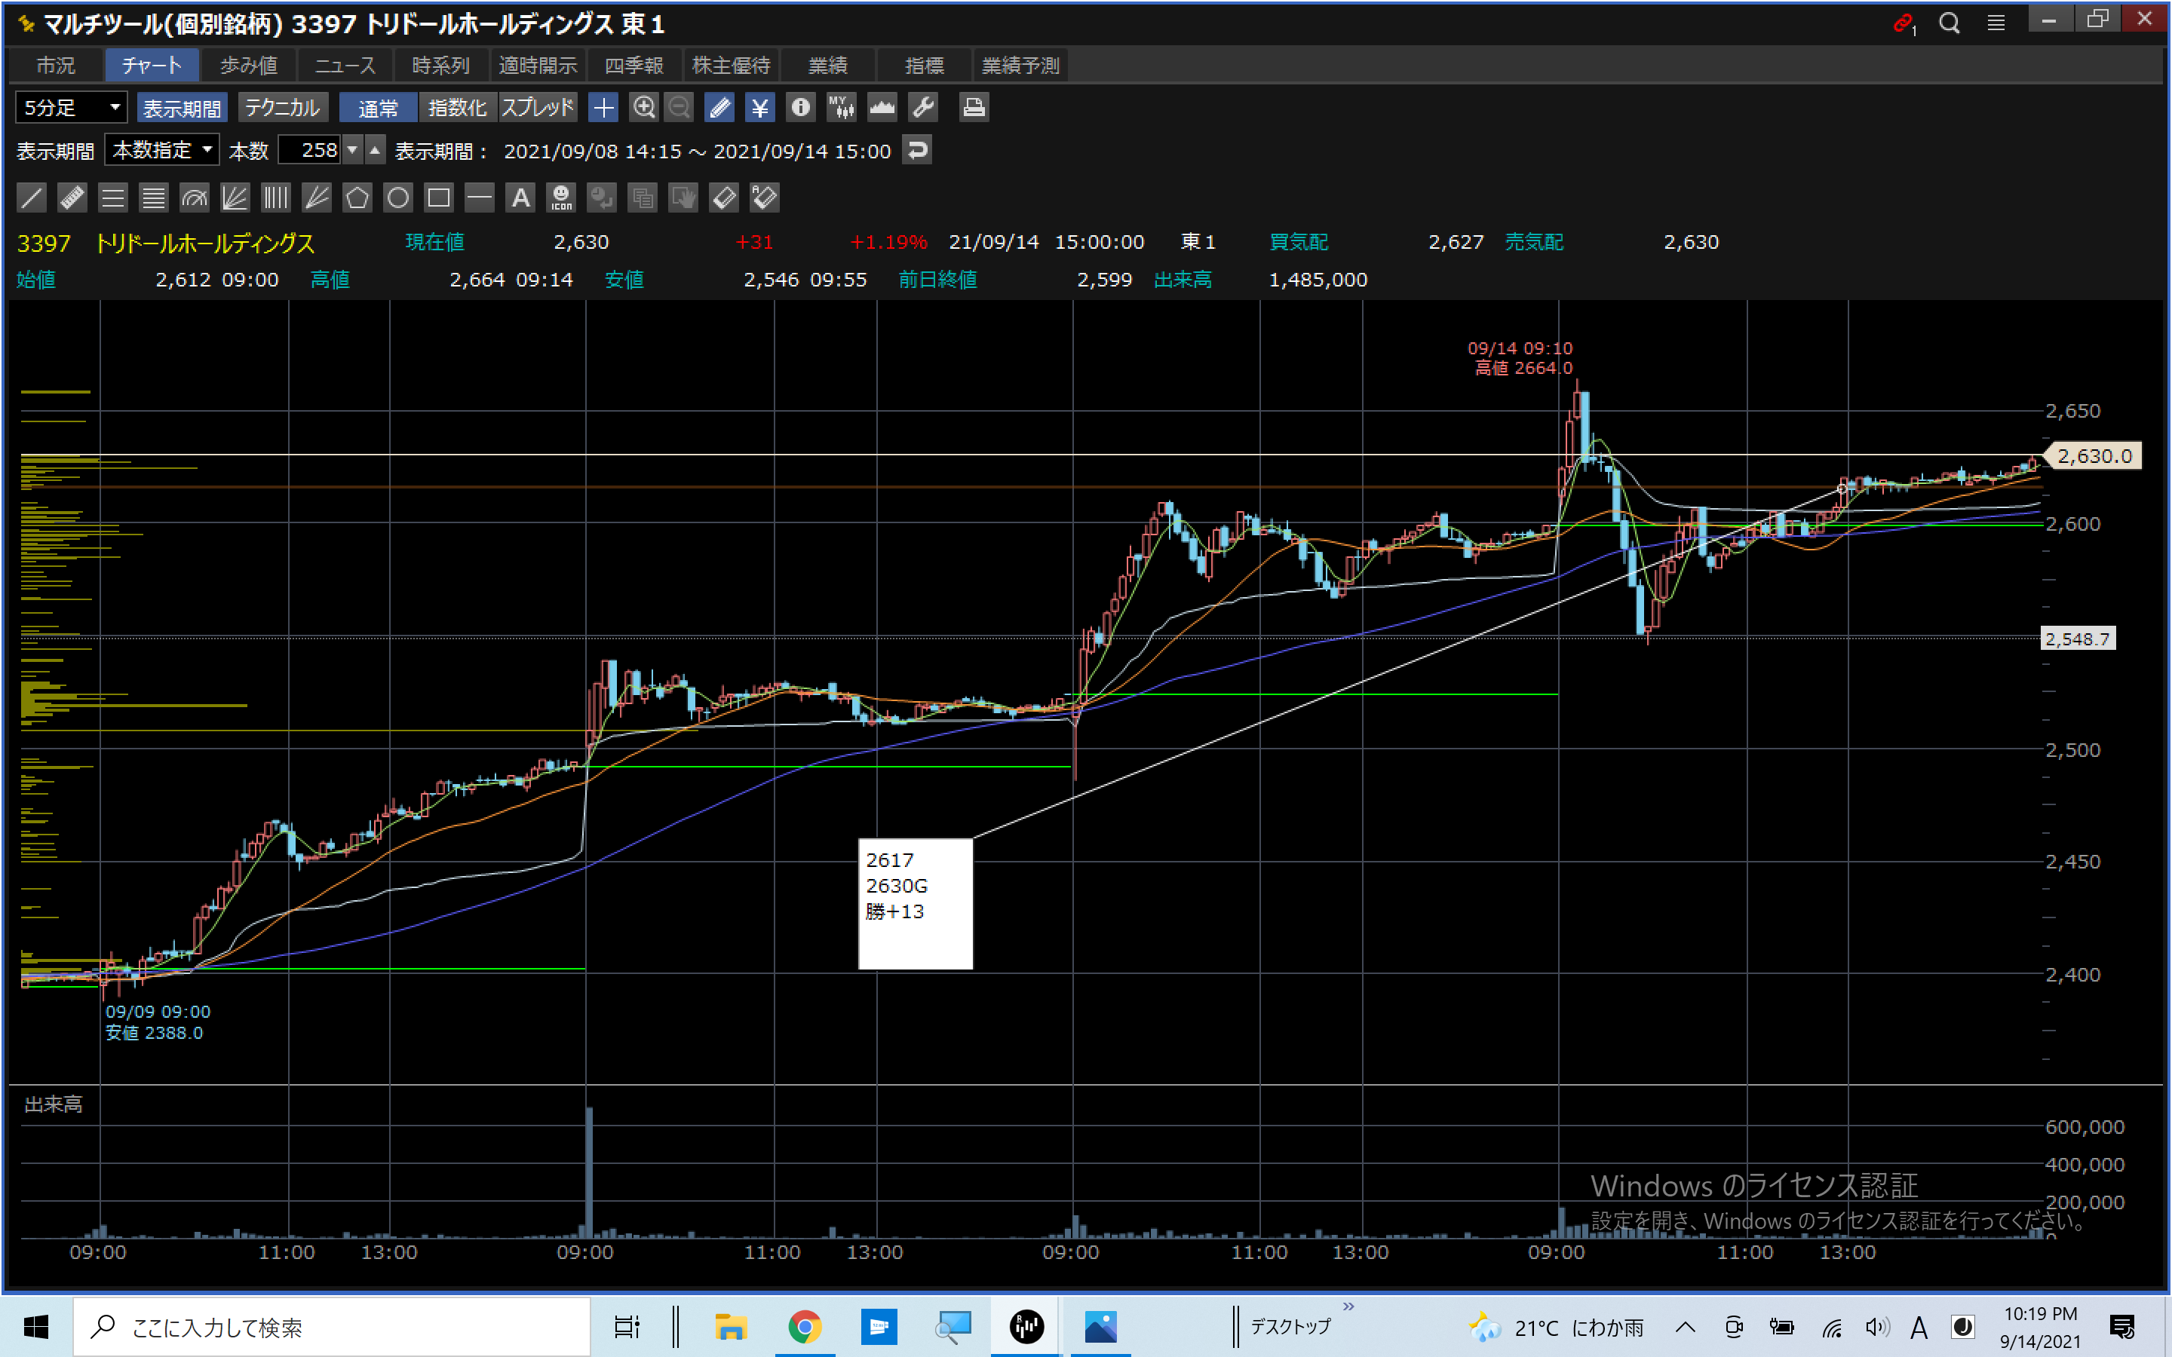Image resolution: width=2172 pixels, height=1357 pixels.
Task: Click the bar count down arrow
Action: click(x=353, y=150)
